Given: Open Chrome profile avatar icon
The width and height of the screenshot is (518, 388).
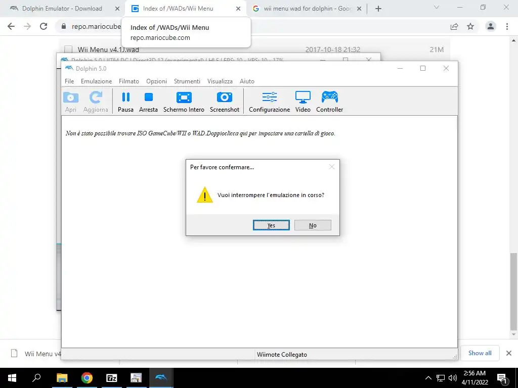Looking at the screenshot, I should (x=491, y=26).
